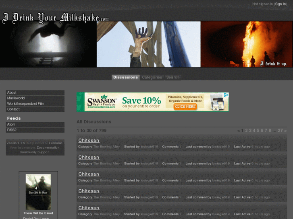Open the RSS2 feed link
Screen dimensions: 293x219
tap(35, 130)
